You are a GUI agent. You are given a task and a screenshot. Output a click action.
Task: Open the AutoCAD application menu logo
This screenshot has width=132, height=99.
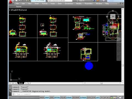pos(11,2)
